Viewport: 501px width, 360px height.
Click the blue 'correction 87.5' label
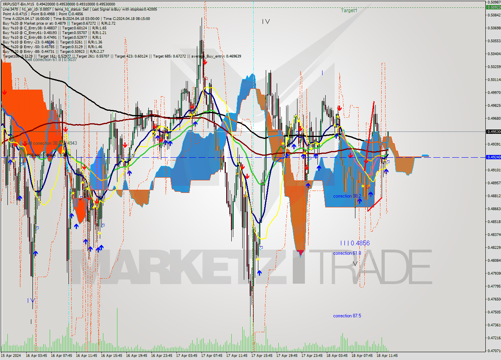click(347, 316)
